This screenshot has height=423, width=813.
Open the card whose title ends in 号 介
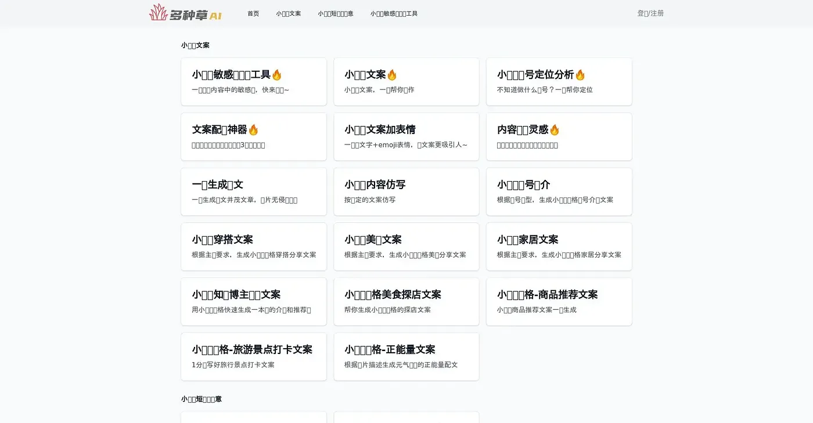[559, 192]
